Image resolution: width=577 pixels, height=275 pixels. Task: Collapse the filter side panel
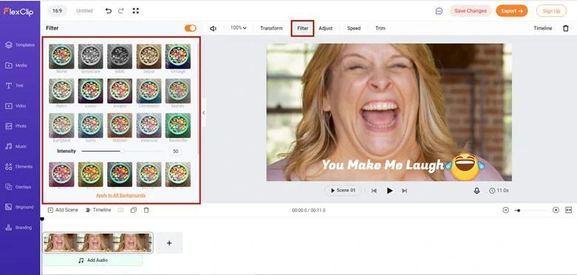[x=203, y=113]
